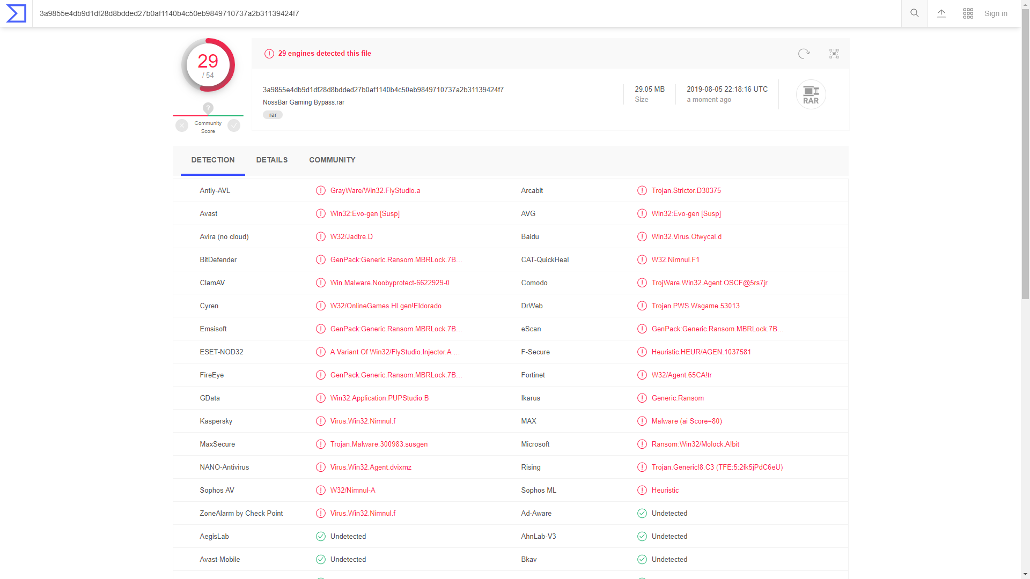Click 'Trojan.Strictor.D30375' detection result
Screen dimensions: 1030x579
point(686,191)
